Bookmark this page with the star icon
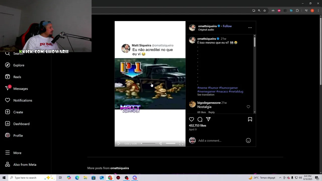 click(x=265, y=11)
